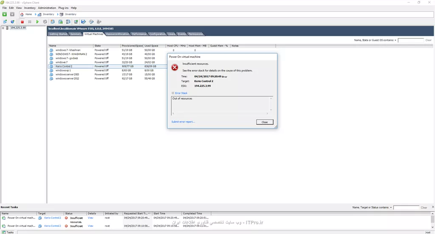Click the Take Snapshot toolbar icon

coord(53,22)
